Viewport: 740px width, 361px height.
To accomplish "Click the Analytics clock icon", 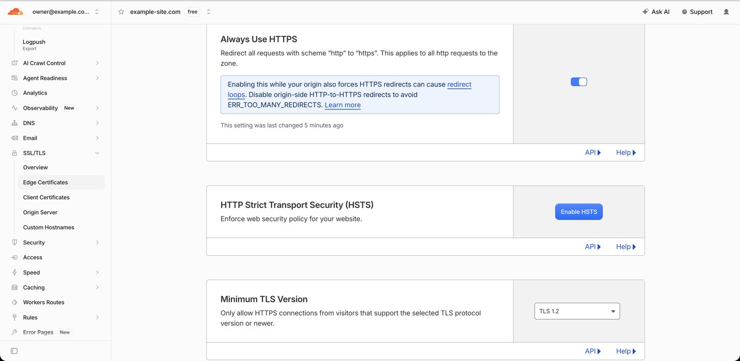I will pyautogui.click(x=14, y=93).
